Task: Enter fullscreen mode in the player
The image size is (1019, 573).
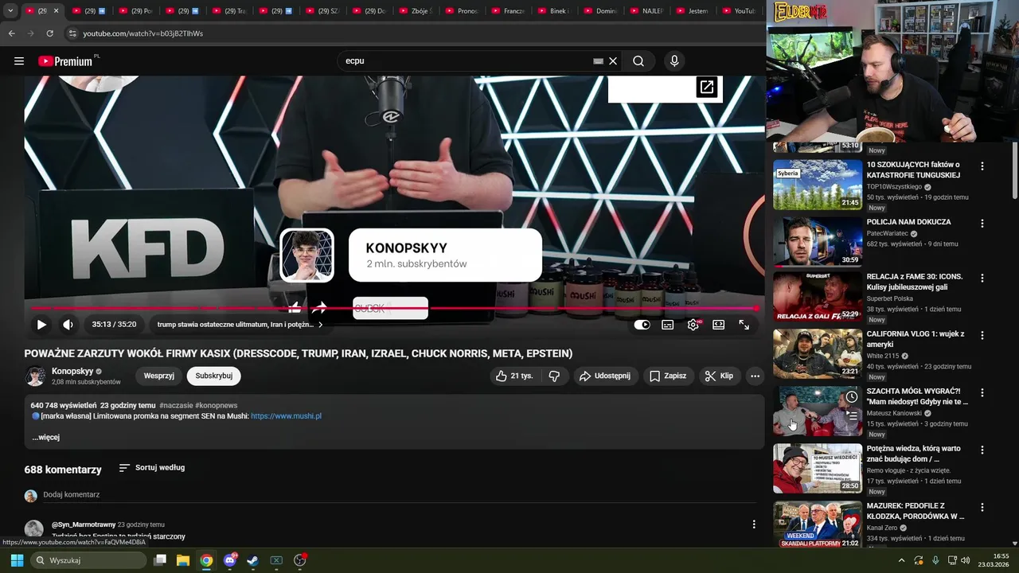Action: click(744, 325)
